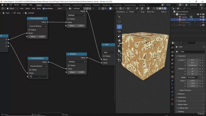The width and height of the screenshot is (206, 116).
Task: Enable Clamp on lower Multiply node
Action: point(69,65)
